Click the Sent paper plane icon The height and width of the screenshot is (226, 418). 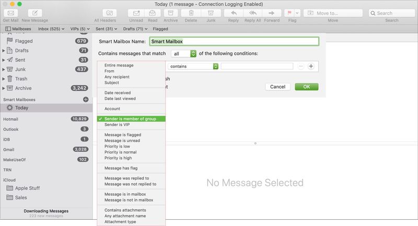(x=9, y=60)
